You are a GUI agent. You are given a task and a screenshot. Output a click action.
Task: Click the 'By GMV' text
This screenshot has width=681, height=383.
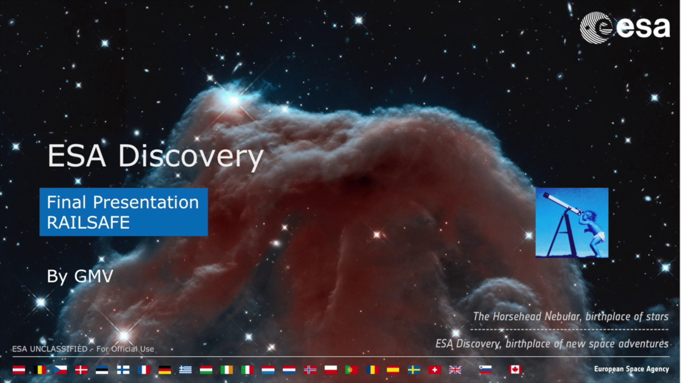point(80,276)
